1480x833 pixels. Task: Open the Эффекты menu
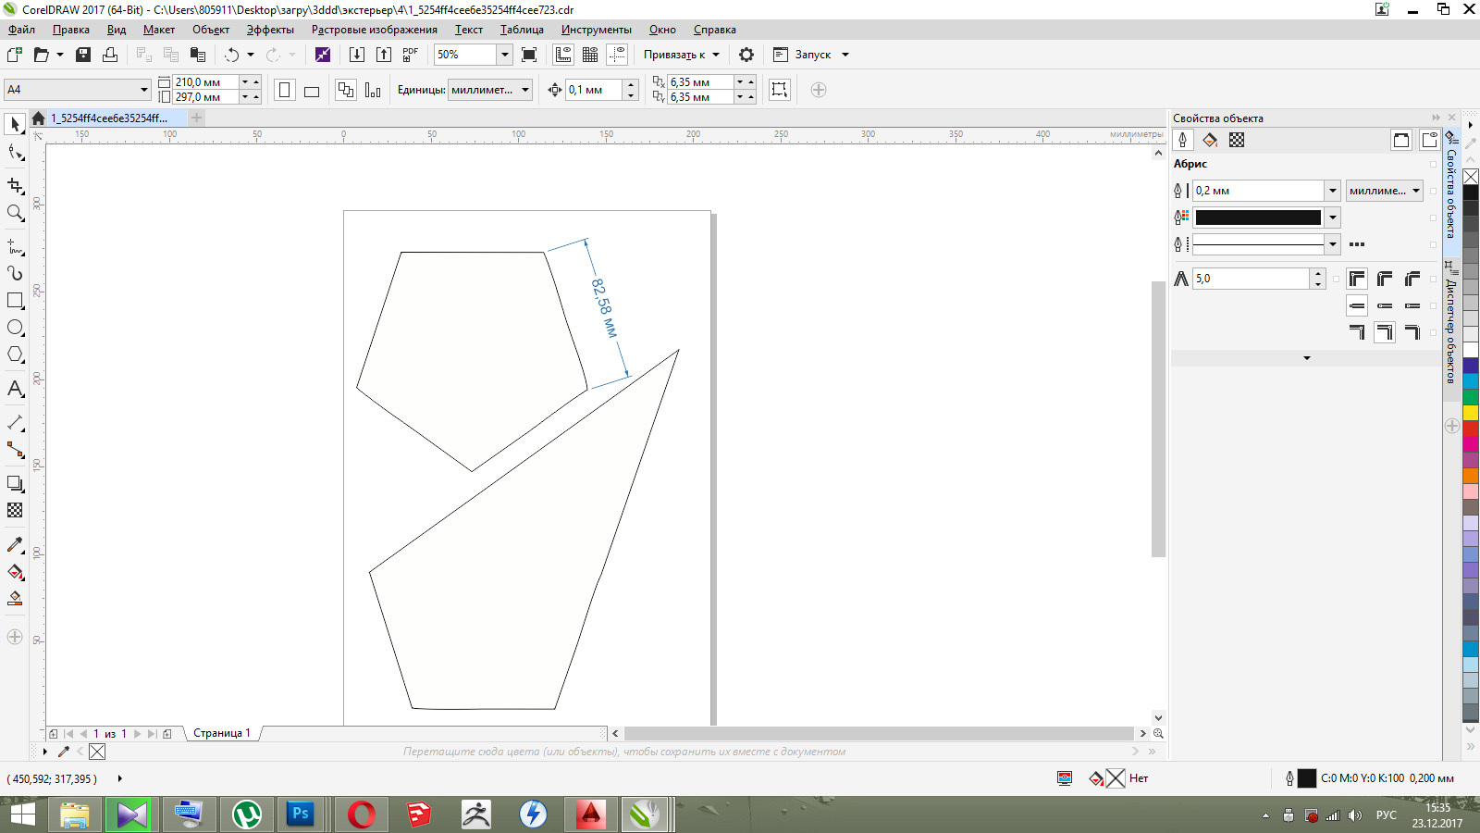(270, 30)
